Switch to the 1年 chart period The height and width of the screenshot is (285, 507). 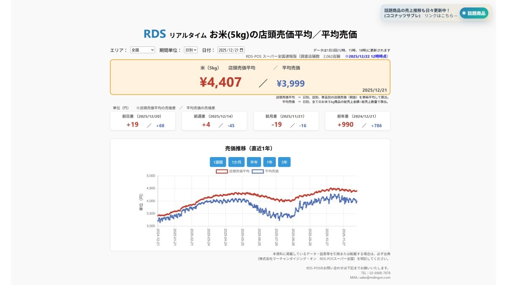270,162
